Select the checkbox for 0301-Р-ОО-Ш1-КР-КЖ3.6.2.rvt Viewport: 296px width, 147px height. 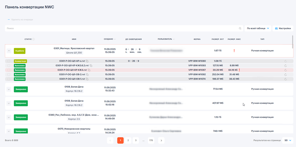point(9,65)
